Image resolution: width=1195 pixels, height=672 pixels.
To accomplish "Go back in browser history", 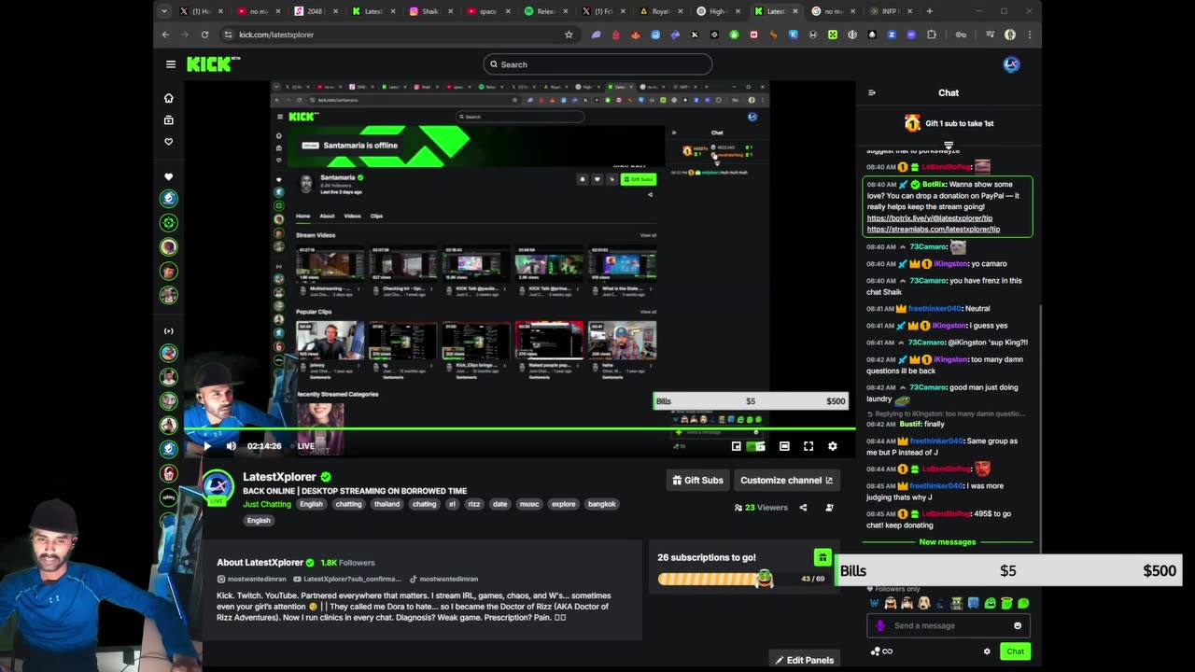I will pos(165,35).
